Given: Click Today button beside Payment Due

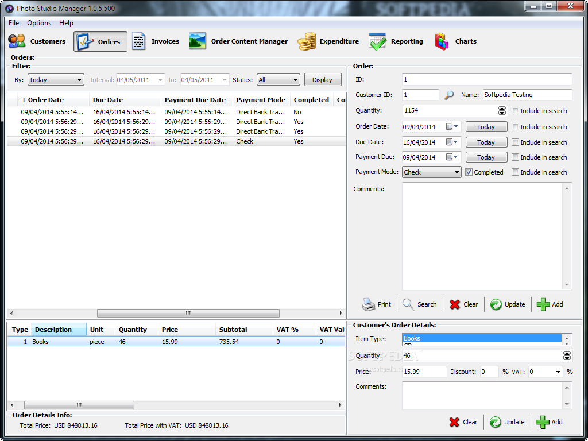Looking at the screenshot, I should (x=486, y=157).
